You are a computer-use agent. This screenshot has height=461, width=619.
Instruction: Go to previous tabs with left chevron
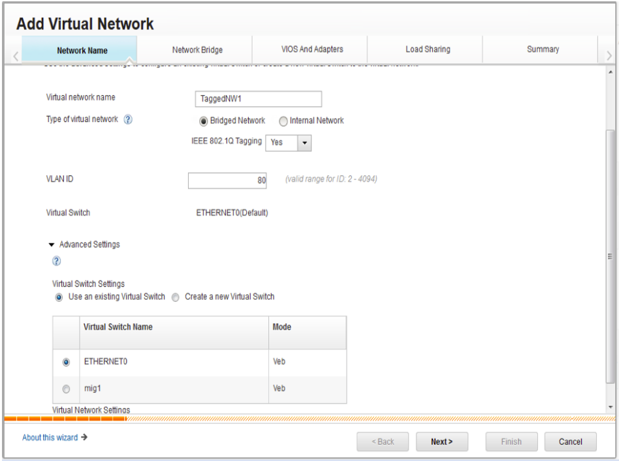tap(16, 56)
